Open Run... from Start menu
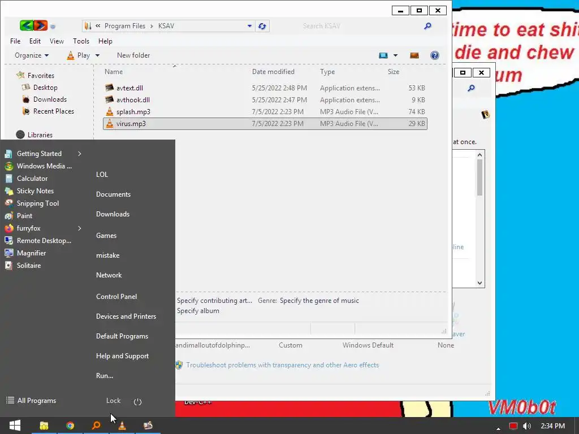The height and width of the screenshot is (434, 579). pos(105,376)
